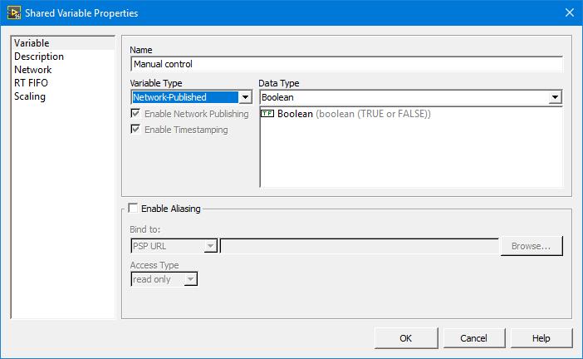Viewport: 583px width, 359px height.
Task: Click the Browse button
Action: pos(532,246)
